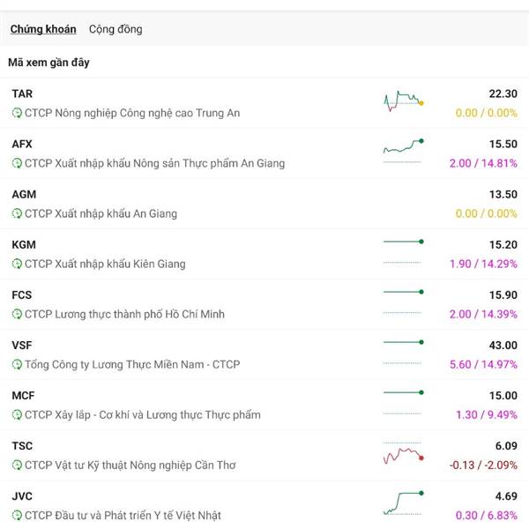Open the AFX mini price chart
Image resolution: width=529 pixels, height=529 pixels.
pos(403,151)
